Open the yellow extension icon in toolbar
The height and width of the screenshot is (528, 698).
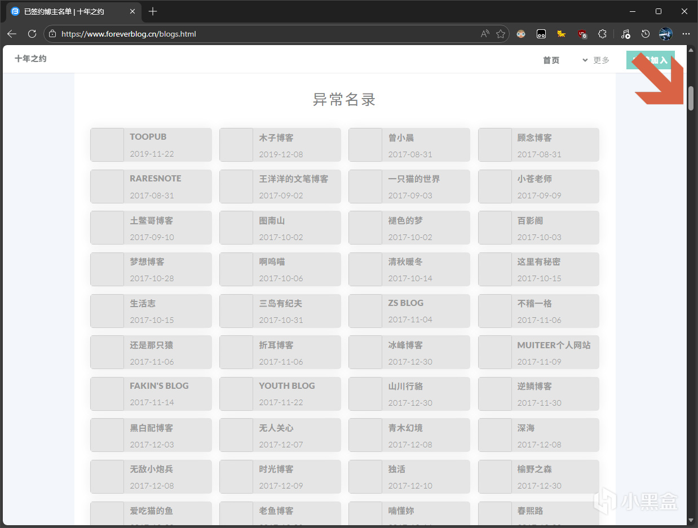tap(562, 34)
